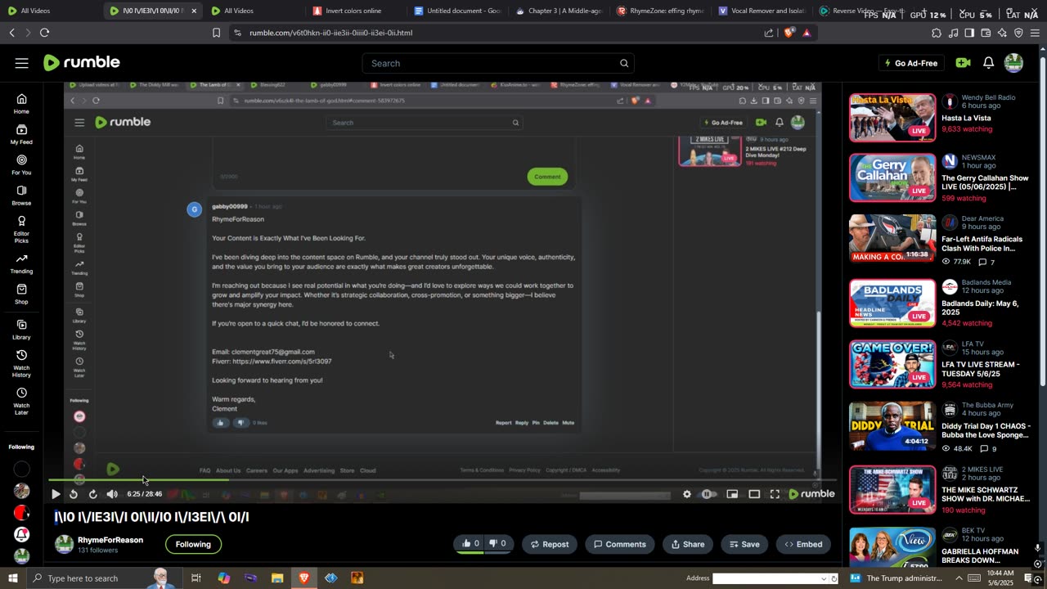The height and width of the screenshot is (589, 1047).
Task: Click the Embed button
Action: (x=803, y=544)
